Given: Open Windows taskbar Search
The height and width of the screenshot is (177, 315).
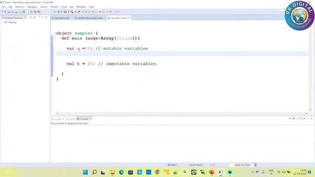Looking at the screenshot, I should [x=94, y=172].
